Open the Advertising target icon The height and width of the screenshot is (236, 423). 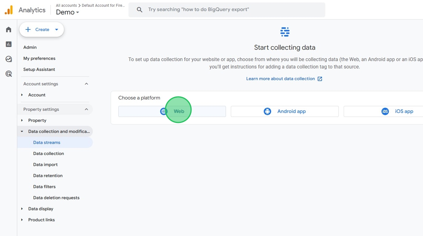tap(9, 74)
